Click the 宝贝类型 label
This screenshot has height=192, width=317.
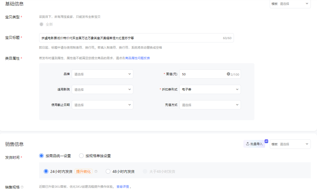pos(12,17)
